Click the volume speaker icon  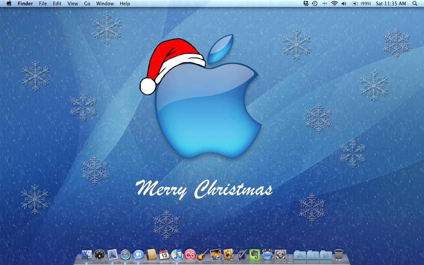[344, 4]
